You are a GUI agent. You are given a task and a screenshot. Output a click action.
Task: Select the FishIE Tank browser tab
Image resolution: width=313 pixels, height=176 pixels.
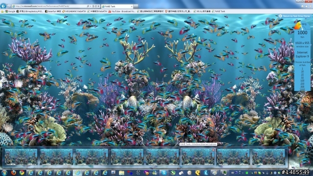pyautogui.click(x=117, y=6)
